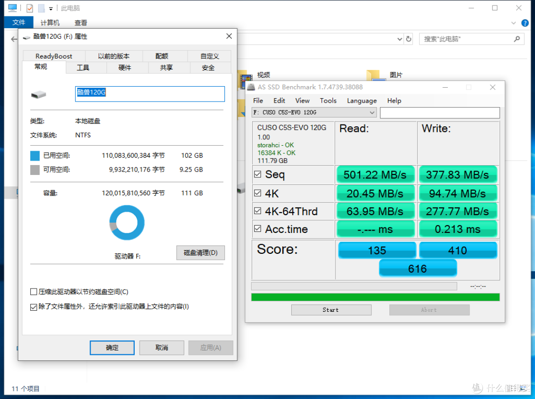Switch to the 配额 tab

tap(161, 56)
